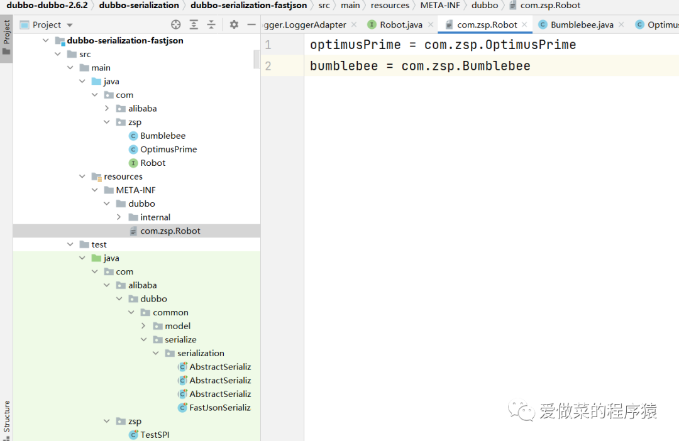Screen dimensions: 679x441
Task: Select the serialize package
Action: tap(180, 340)
